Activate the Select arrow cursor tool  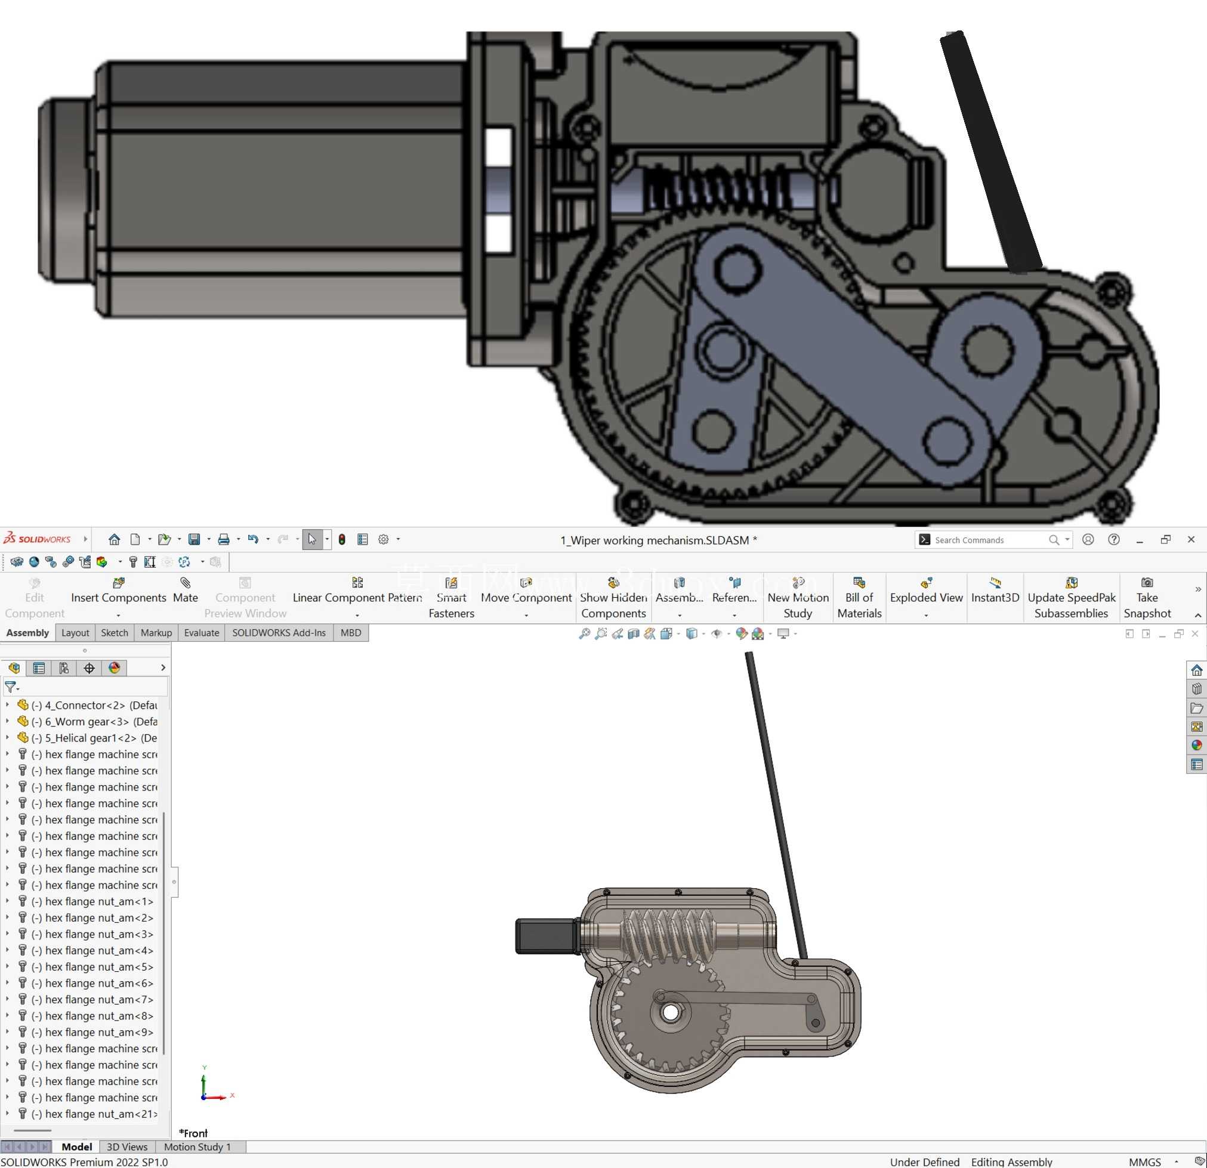[x=312, y=539]
